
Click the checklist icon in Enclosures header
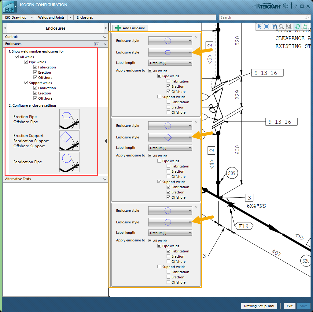[97, 44]
